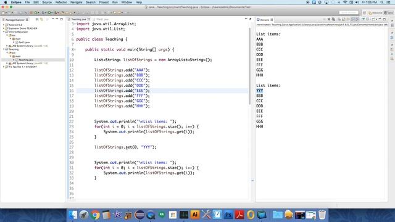Toggle scroll lock in Console toolbar
The height and width of the screenshot is (222, 395).
pyautogui.click(x=344, y=19)
